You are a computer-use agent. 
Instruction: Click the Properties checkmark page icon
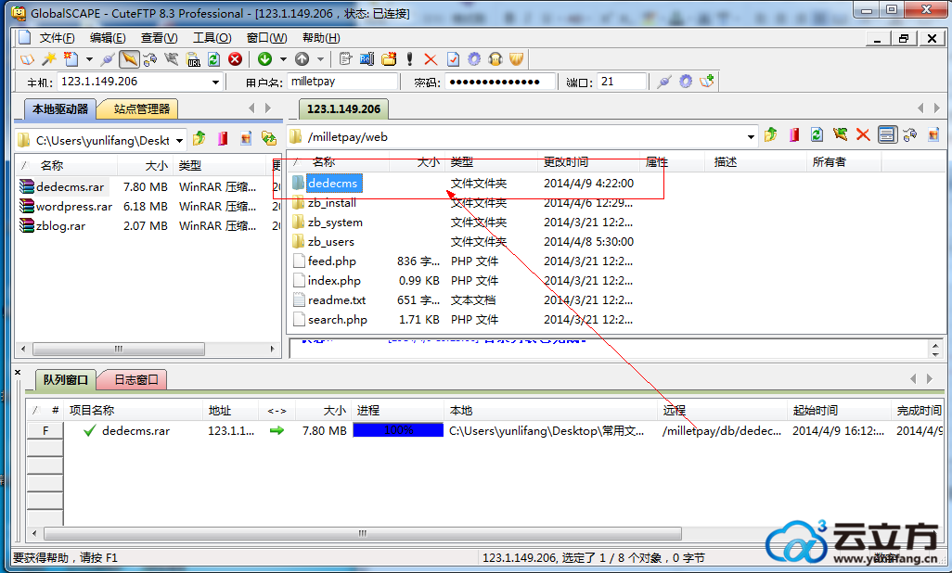(x=453, y=59)
